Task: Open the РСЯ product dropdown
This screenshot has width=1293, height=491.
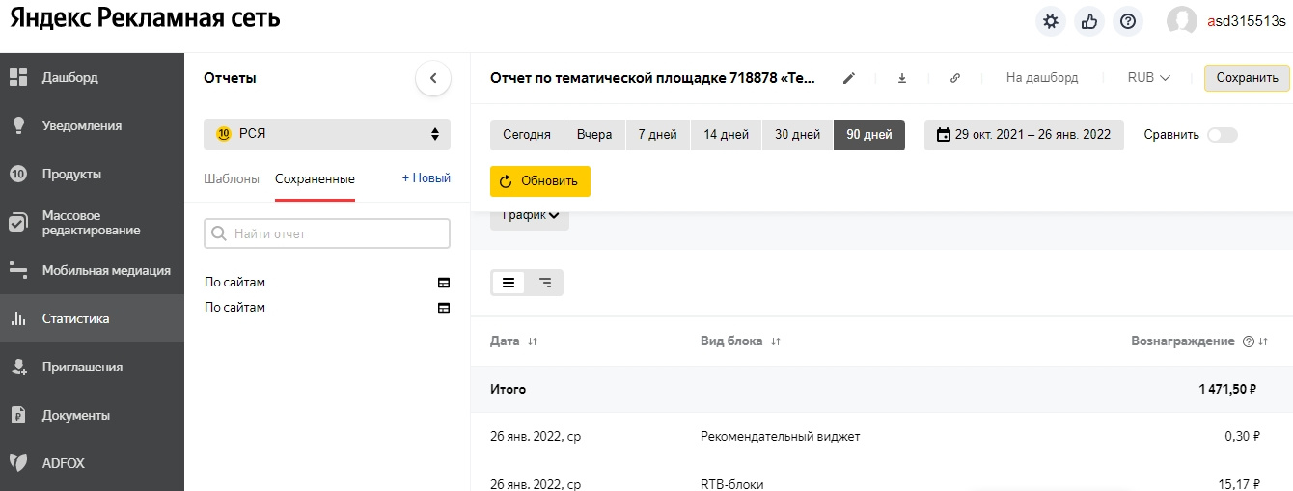Action: tap(327, 134)
